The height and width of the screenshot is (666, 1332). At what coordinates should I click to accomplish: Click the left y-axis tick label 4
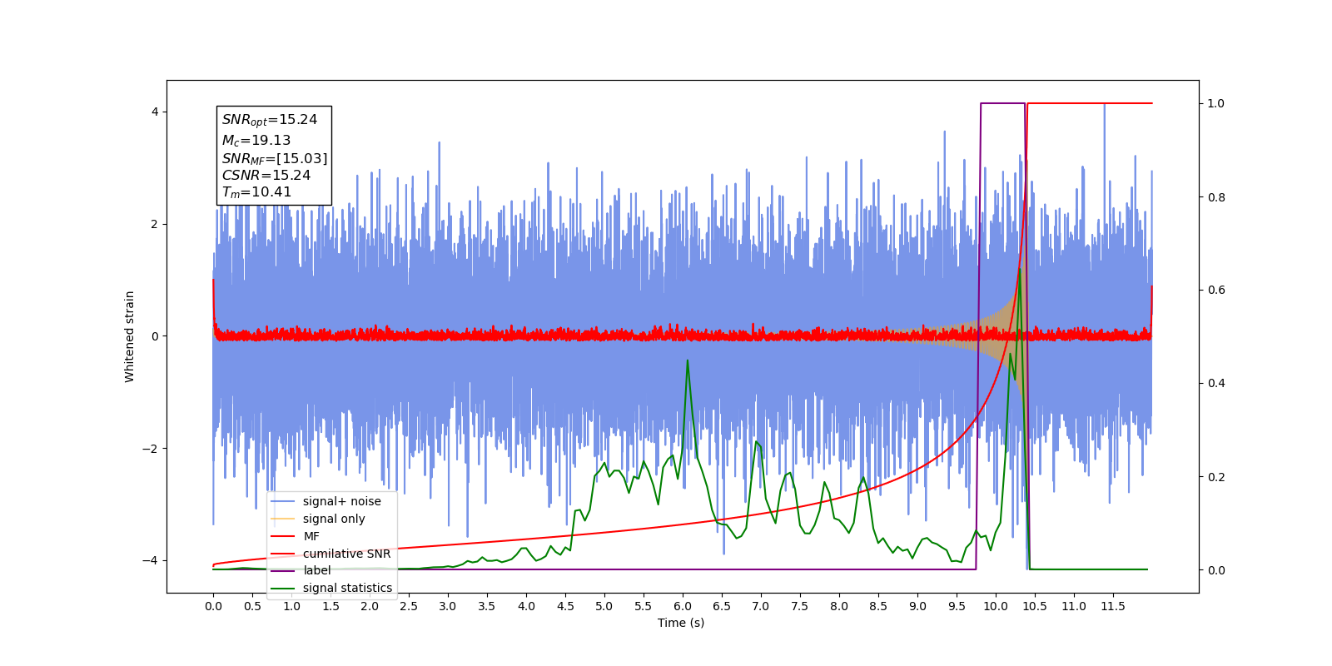[155, 112]
